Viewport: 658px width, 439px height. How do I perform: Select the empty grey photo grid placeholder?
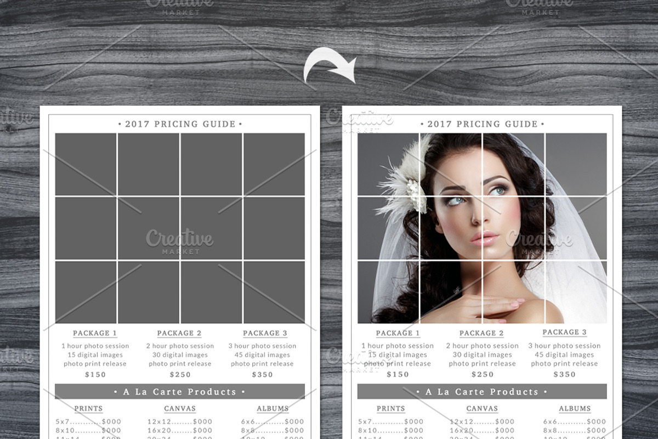[x=180, y=228]
